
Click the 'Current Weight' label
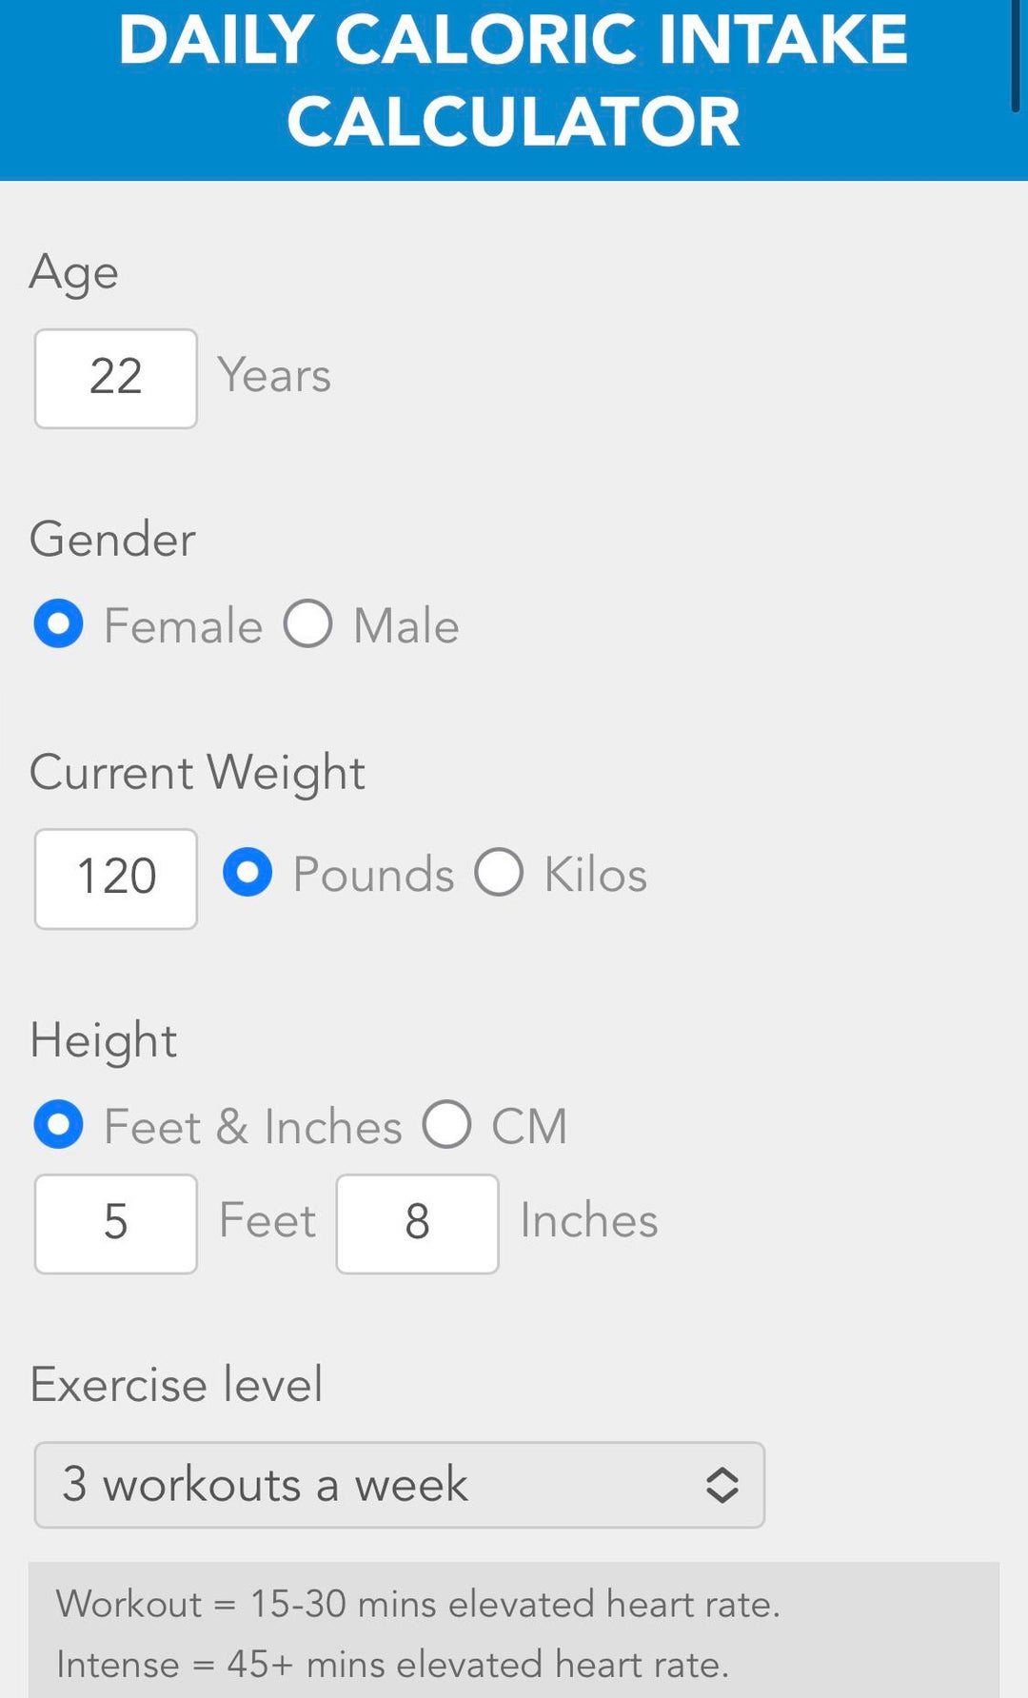click(x=197, y=772)
